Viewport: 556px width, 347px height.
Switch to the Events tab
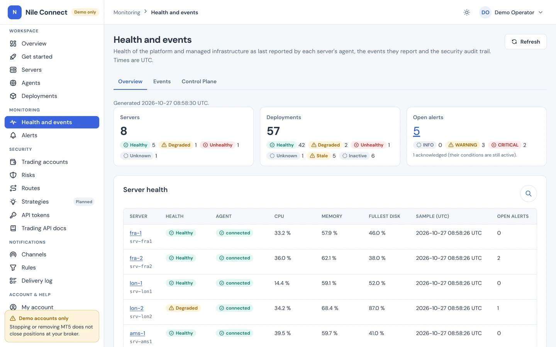coord(162,81)
